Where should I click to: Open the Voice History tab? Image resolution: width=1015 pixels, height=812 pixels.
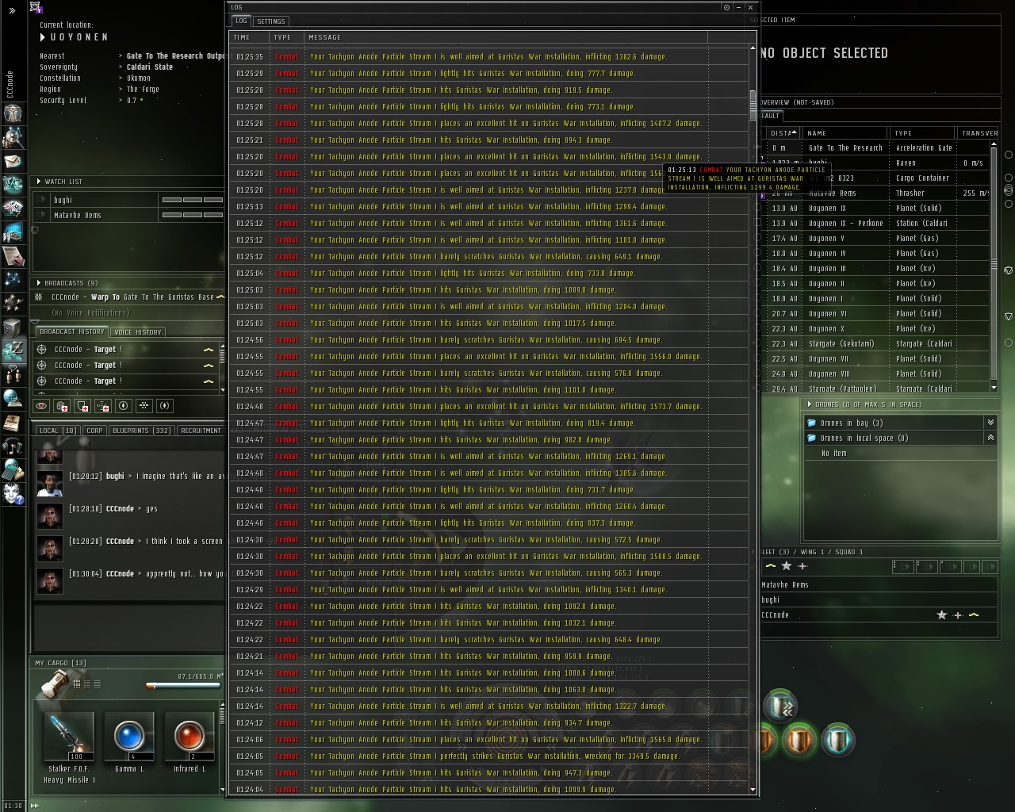(137, 332)
